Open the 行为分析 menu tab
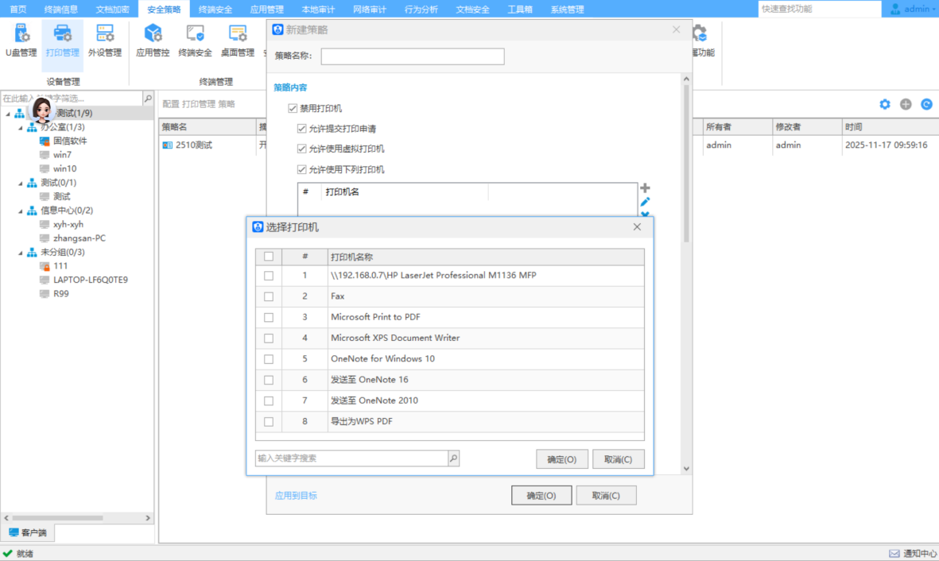The image size is (939, 561). coord(421,10)
